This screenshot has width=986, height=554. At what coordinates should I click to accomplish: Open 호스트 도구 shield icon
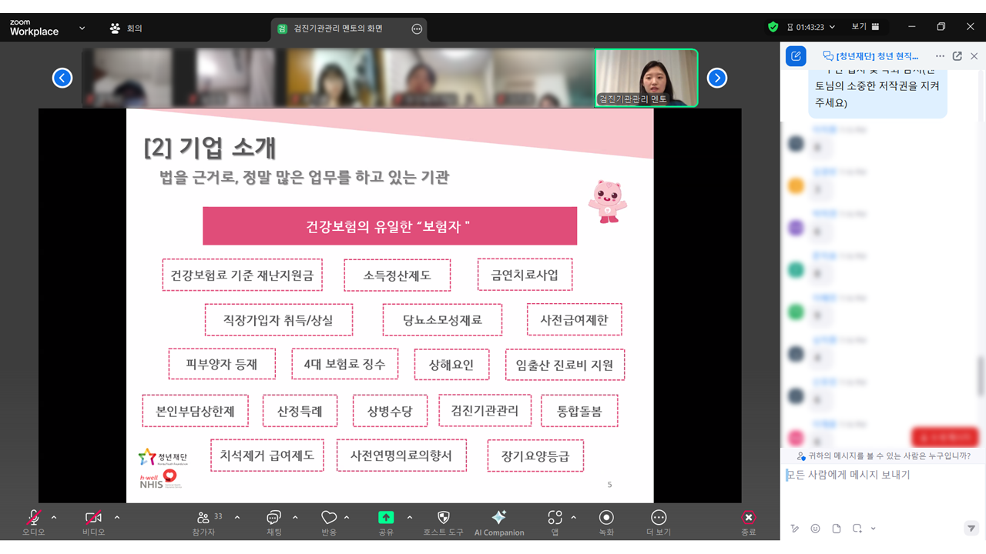point(443,518)
